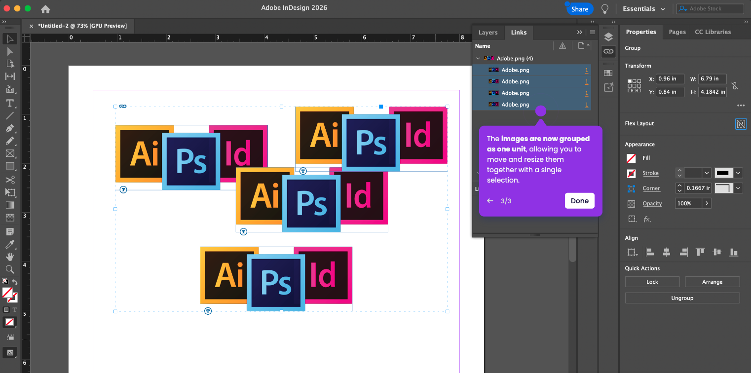Align selected objects to right edges
The width and height of the screenshot is (751, 373).
(683, 252)
